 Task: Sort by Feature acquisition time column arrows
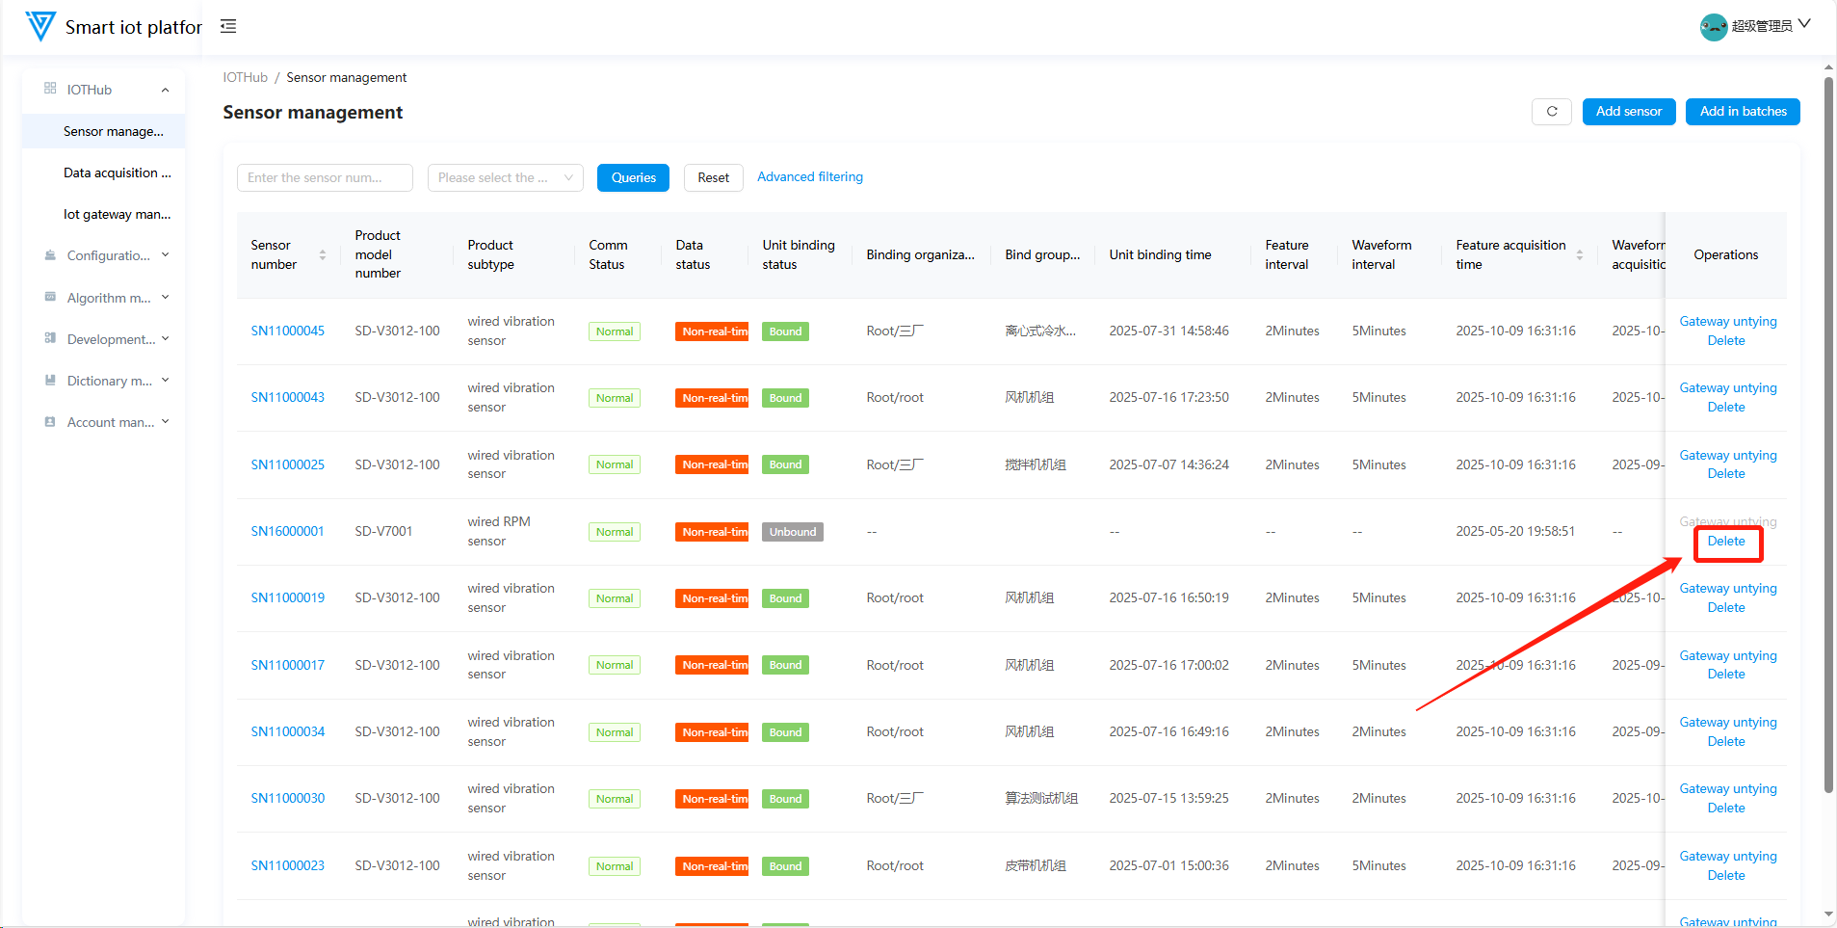point(1580,255)
